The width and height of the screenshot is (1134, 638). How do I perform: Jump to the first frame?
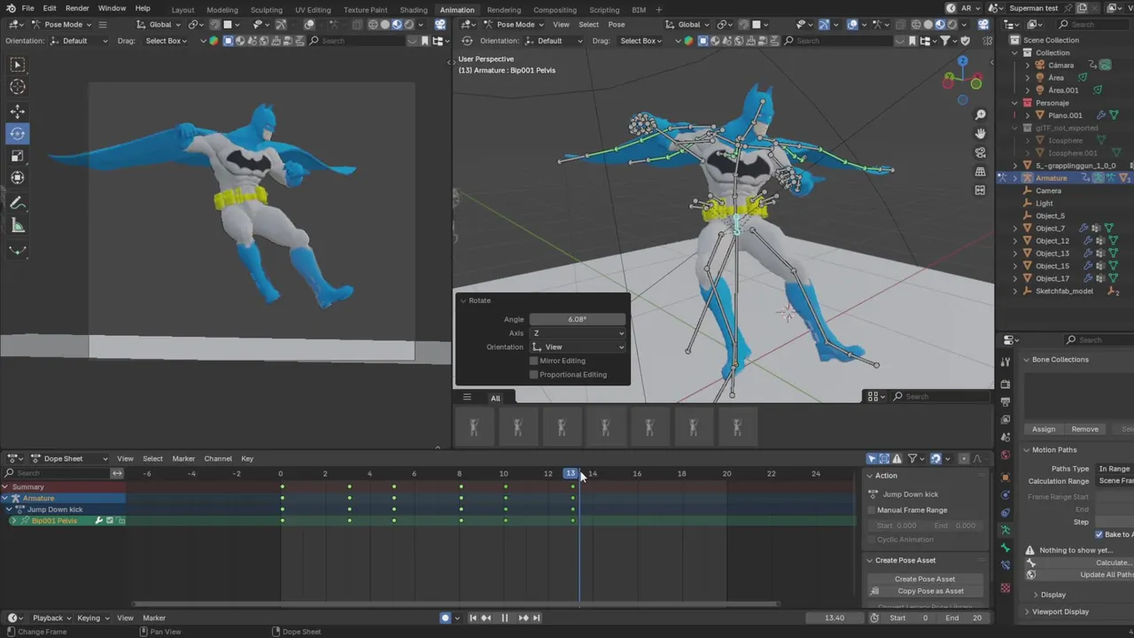point(472,618)
